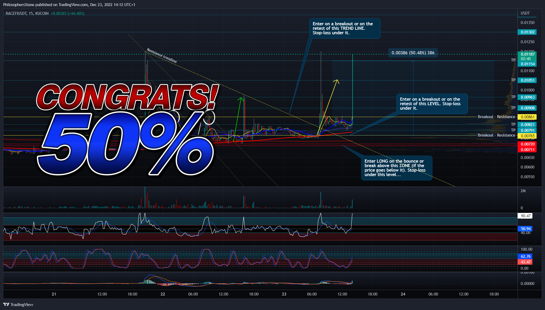Click the 'Resistance trendline' label
The height and width of the screenshot is (310, 545).
click(162, 56)
